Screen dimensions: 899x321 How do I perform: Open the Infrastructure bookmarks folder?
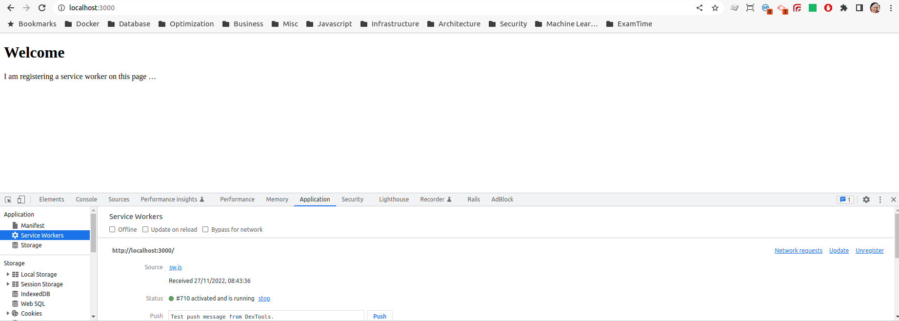coord(390,24)
